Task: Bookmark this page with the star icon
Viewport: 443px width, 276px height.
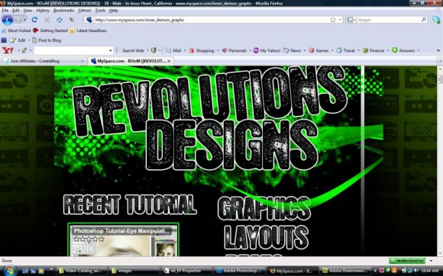Action: coord(333,20)
